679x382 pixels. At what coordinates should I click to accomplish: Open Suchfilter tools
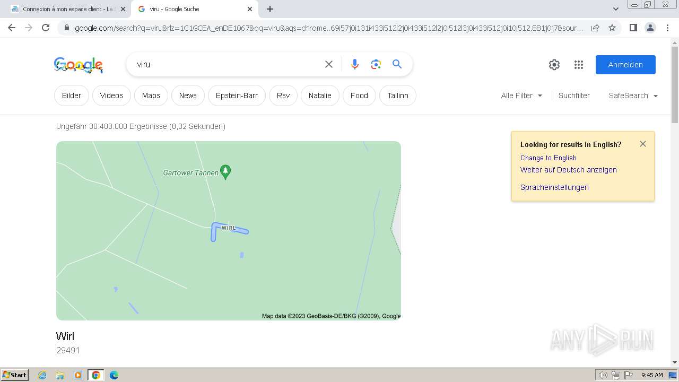(574, 95)
